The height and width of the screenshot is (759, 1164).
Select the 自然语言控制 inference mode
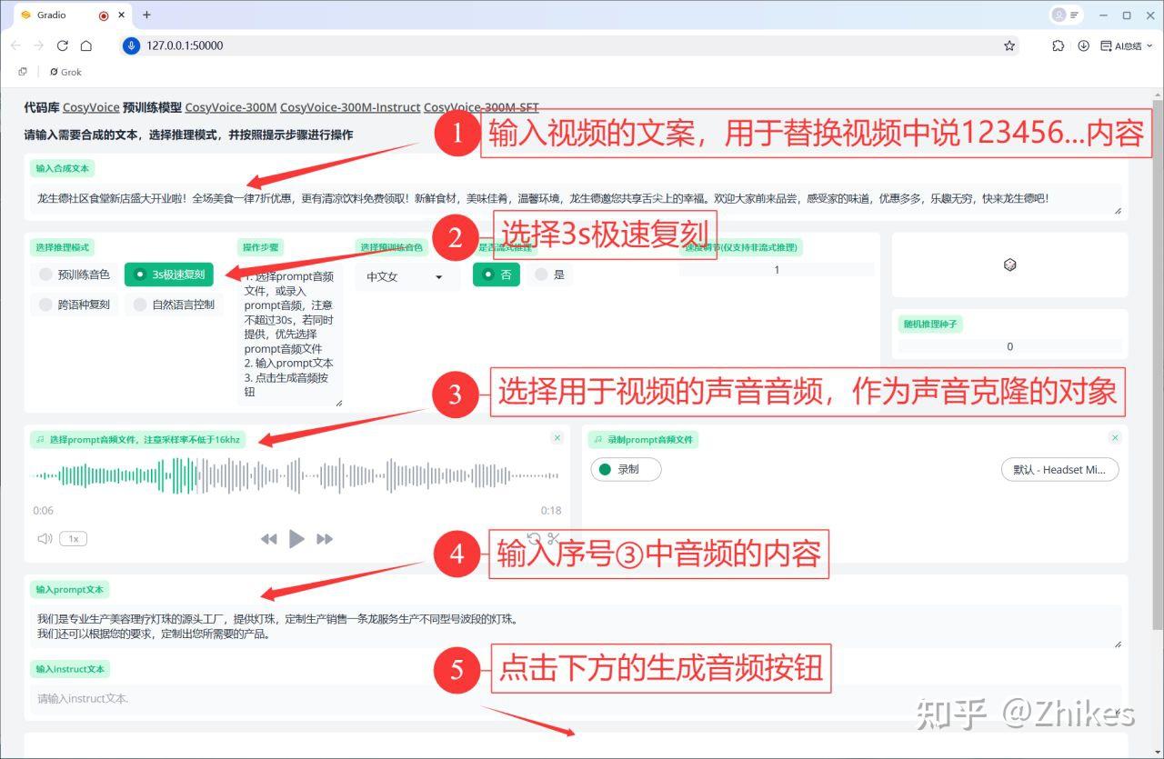pos(175,305)
